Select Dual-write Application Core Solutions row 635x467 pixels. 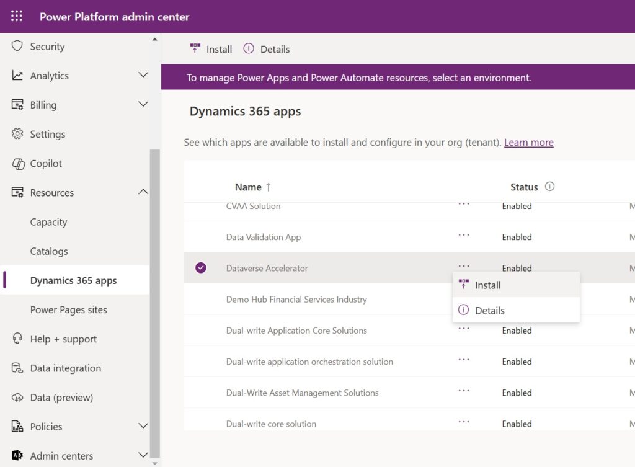point(409,330)
